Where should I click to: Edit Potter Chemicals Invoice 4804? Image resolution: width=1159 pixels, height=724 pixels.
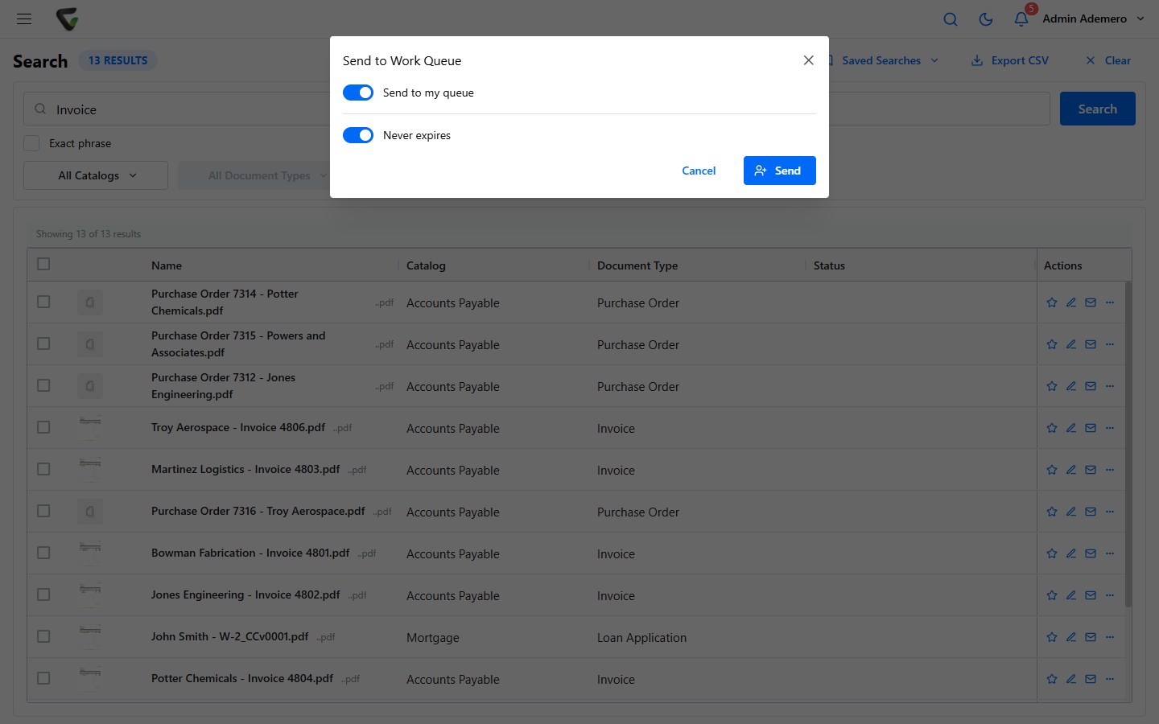(x=1071, y=679)
